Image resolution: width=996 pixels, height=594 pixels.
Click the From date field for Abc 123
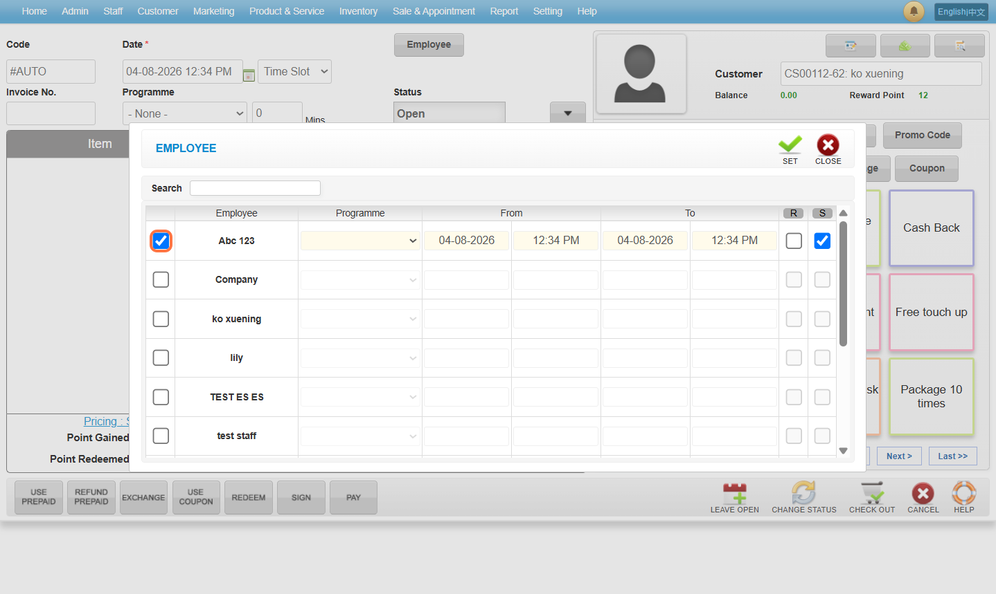pos(467,241)
